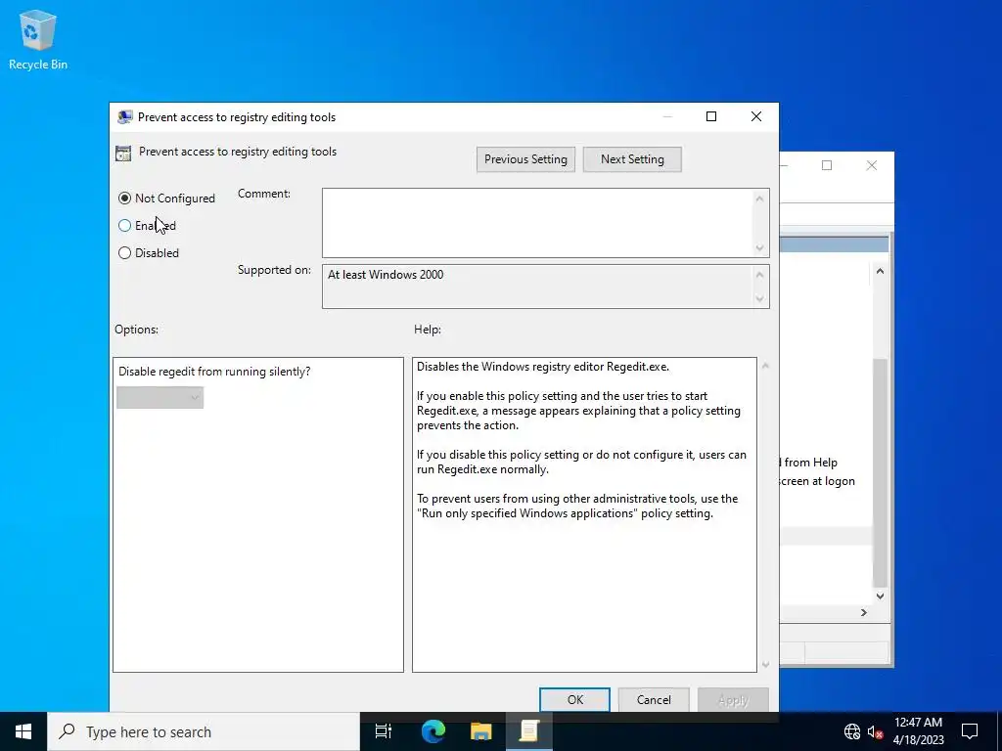Screen dimensions: 1002x751
Task: Click the network globe tray icon
Action: (852, 731)
